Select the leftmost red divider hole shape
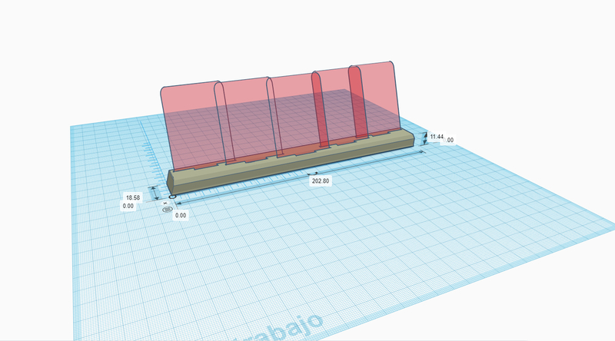This screenshot has height=341, width=615. click(224, 121)
